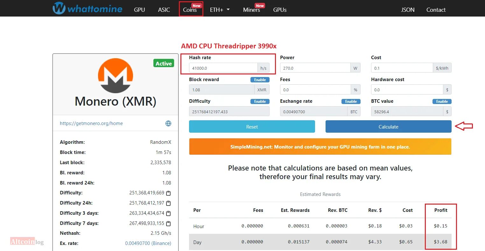Toggle Enable for Exchange rate
This screenshot has height=251, width=485.
[x=351, y=101]
